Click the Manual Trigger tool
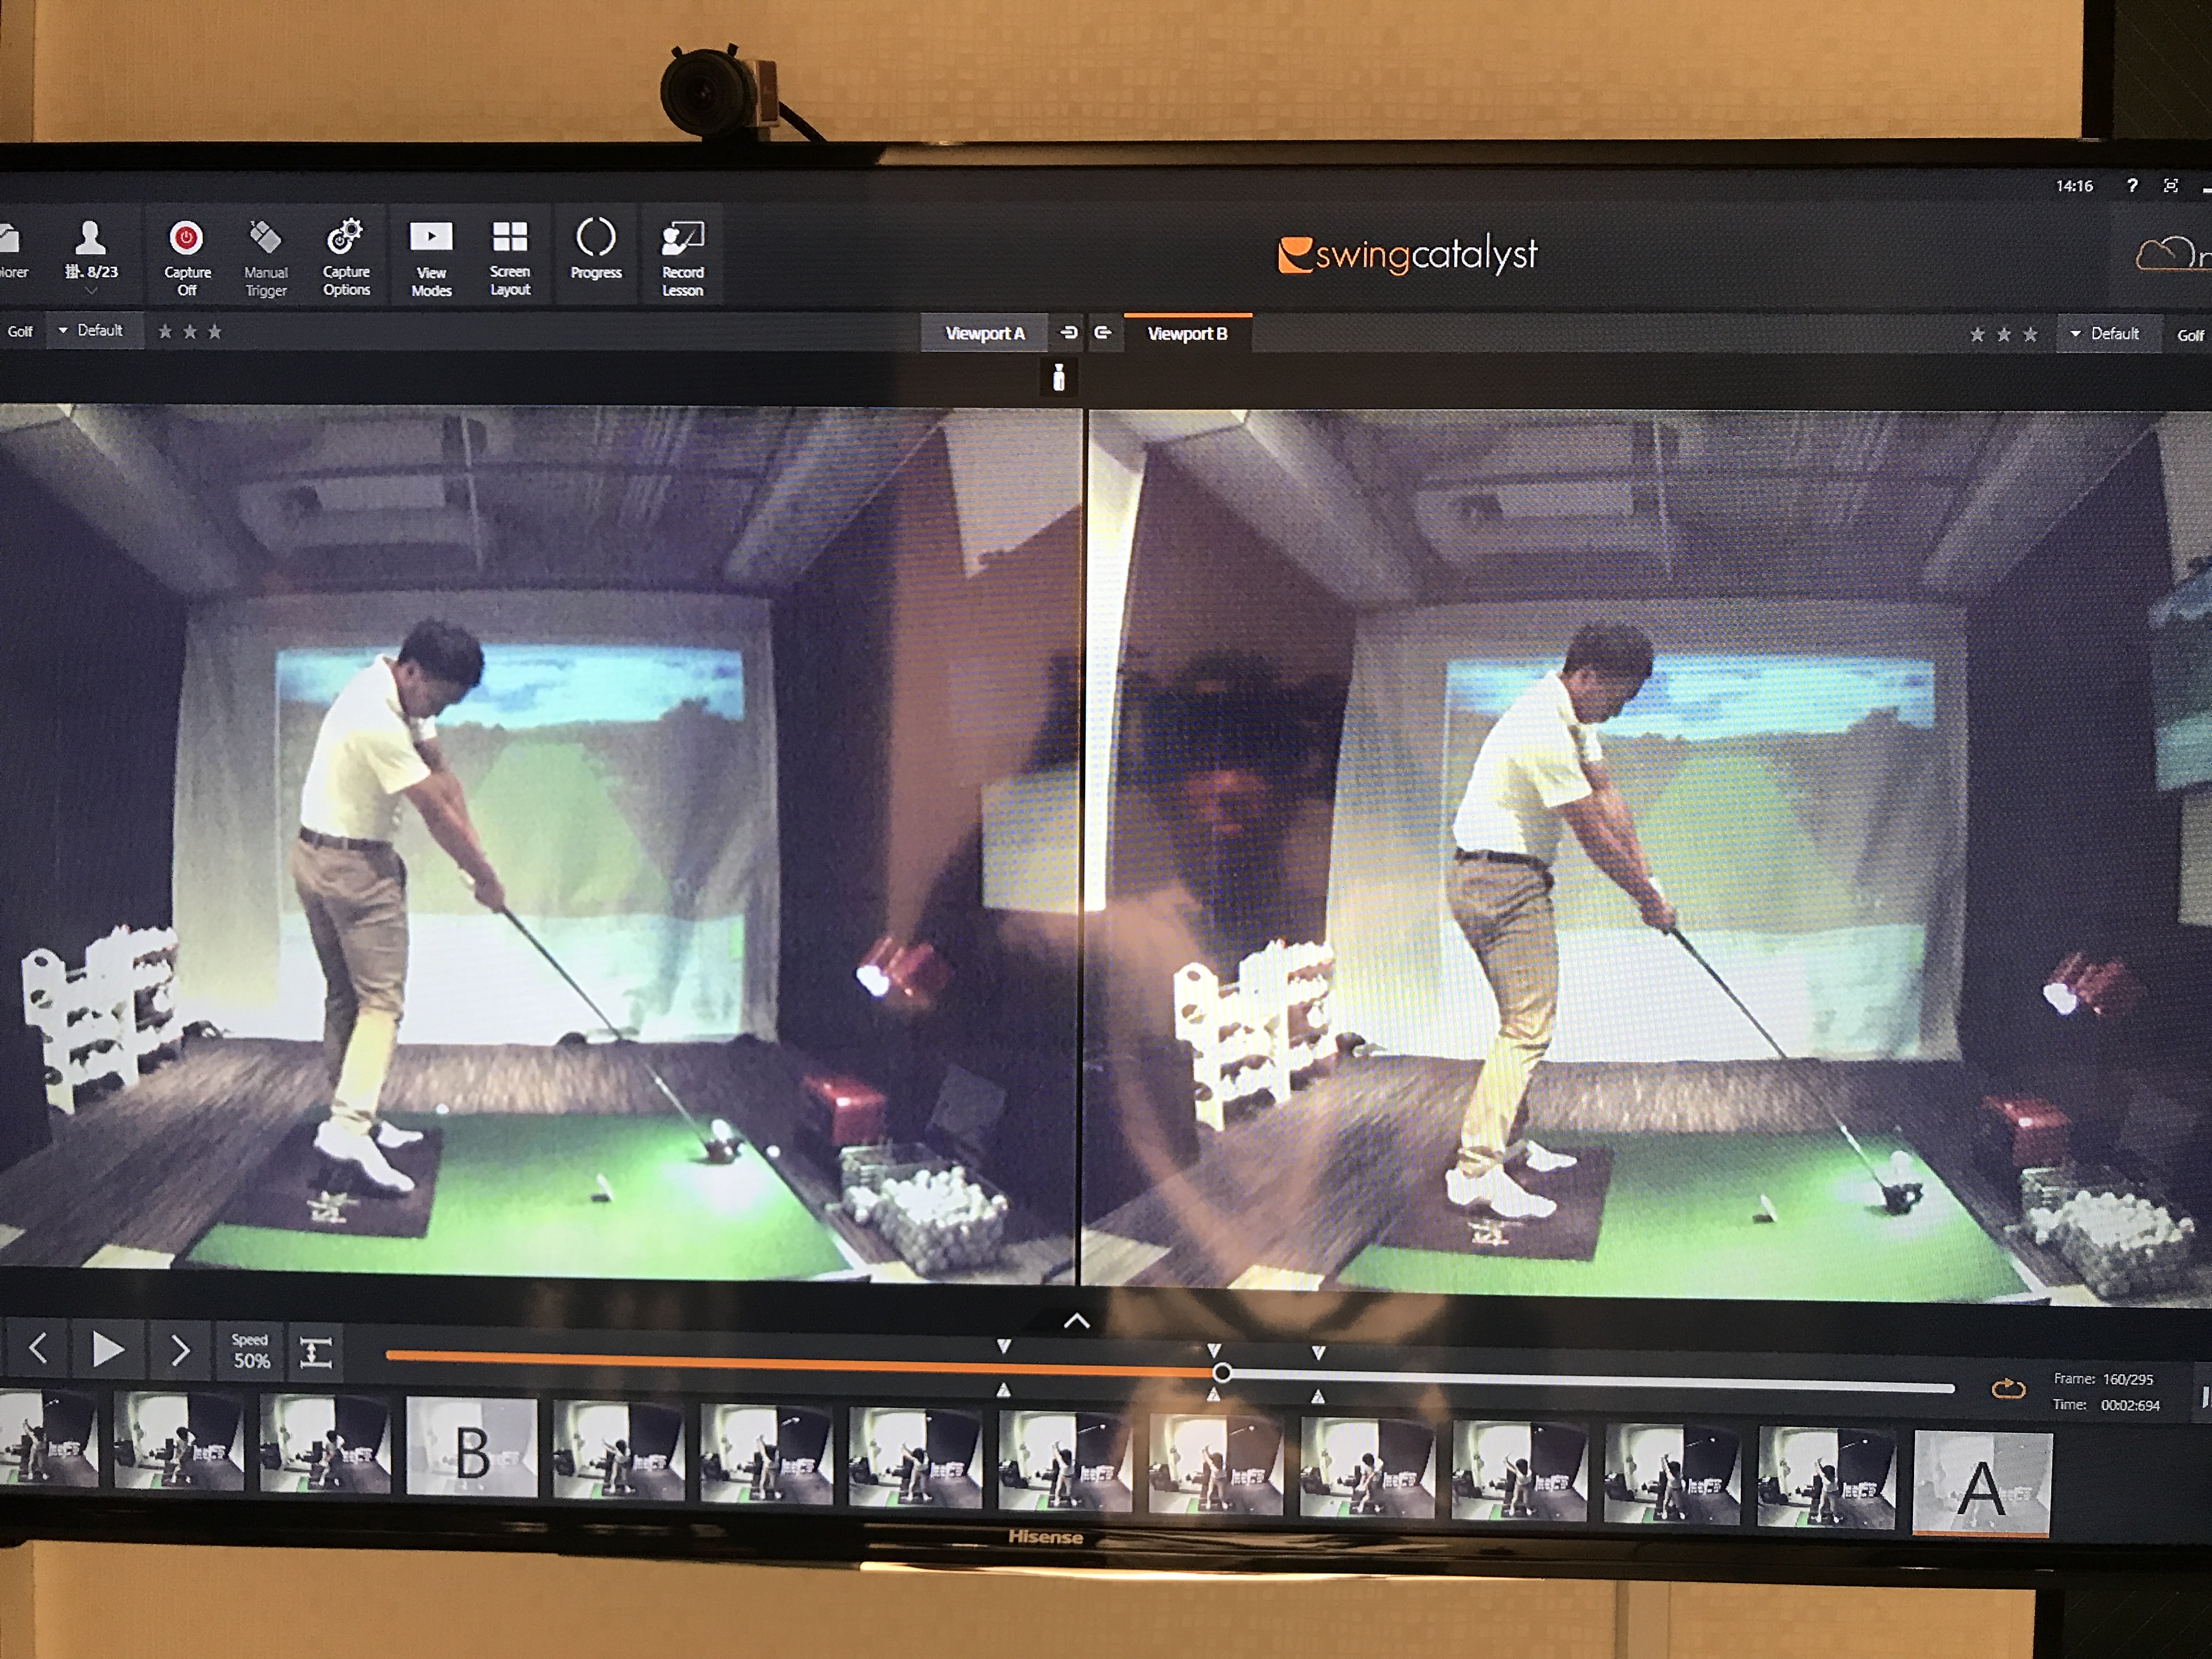The width and height of the screenshot is (2212, 1659). pyautogui.click(x=266, y=258)
